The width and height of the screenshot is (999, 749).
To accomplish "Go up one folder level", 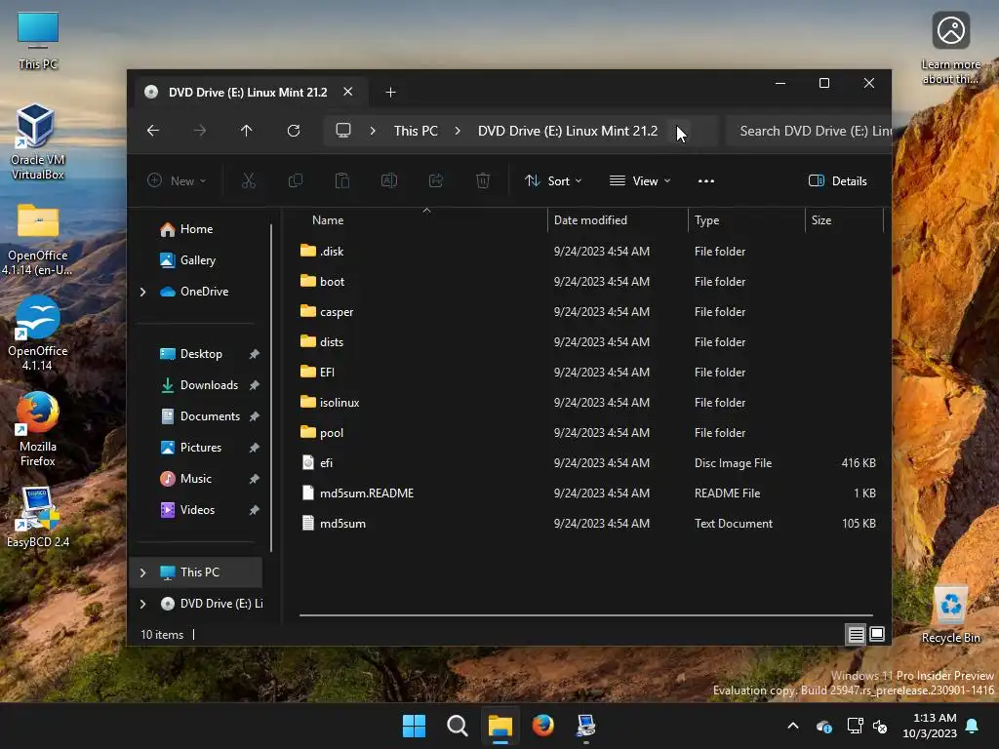I will (x=247, y=131).
